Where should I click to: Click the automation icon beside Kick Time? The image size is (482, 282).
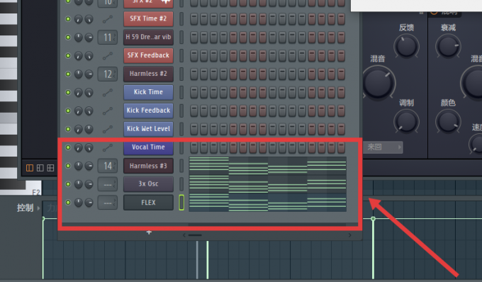[x=108, y=92]
